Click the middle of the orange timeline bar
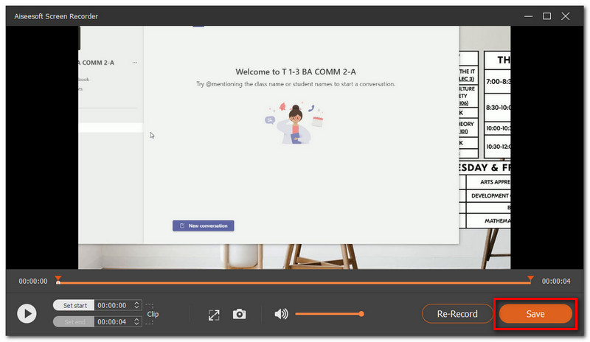 point(294,282)
